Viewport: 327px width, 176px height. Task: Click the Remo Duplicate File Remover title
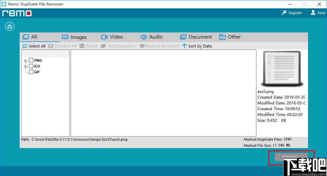click(x=36, y=4)
